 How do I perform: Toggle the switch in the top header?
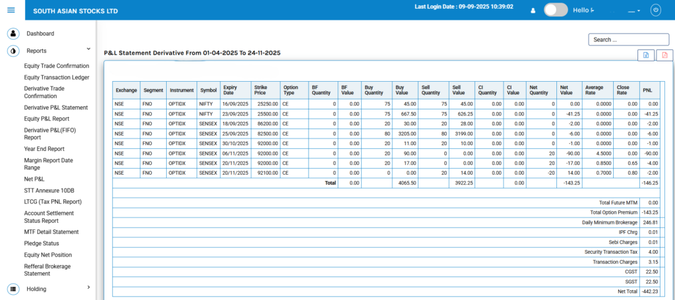point(556,10)
